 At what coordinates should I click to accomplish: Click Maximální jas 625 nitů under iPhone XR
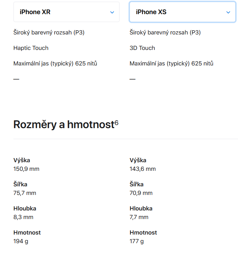tap(55, 63)
